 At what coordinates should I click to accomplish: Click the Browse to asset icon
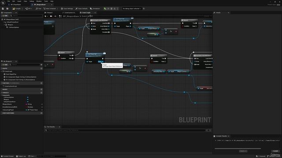coord(7,9)
